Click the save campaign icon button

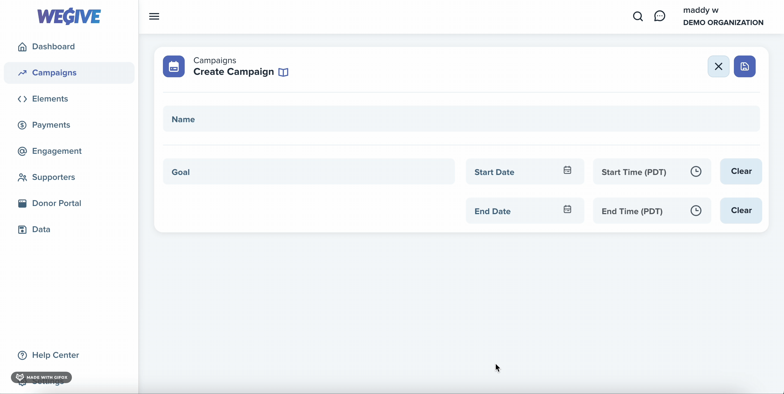pos(745,66)
